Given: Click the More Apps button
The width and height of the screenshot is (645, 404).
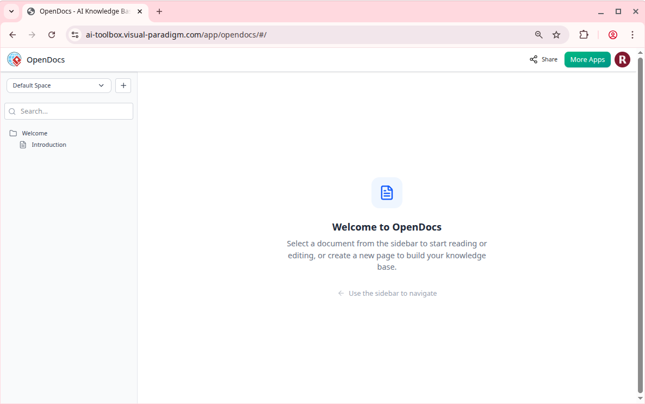Looking at the screenshot, I should pyautogui.click(x=587, y=59).
